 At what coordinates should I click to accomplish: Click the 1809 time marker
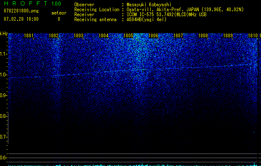tap(228, 36)
